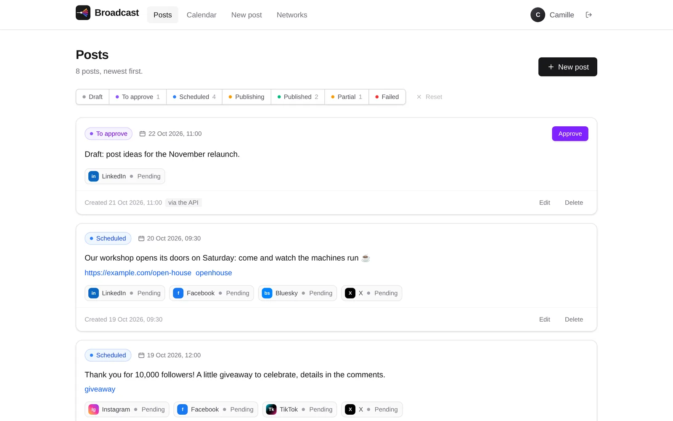
Task: Edit the November relaunch post
Action: tap(545, 203)
